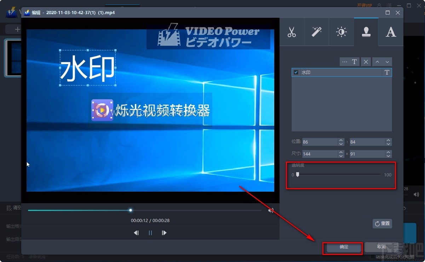Pause playback with the pause button
The image size is (425, 262).
(150, 233)
